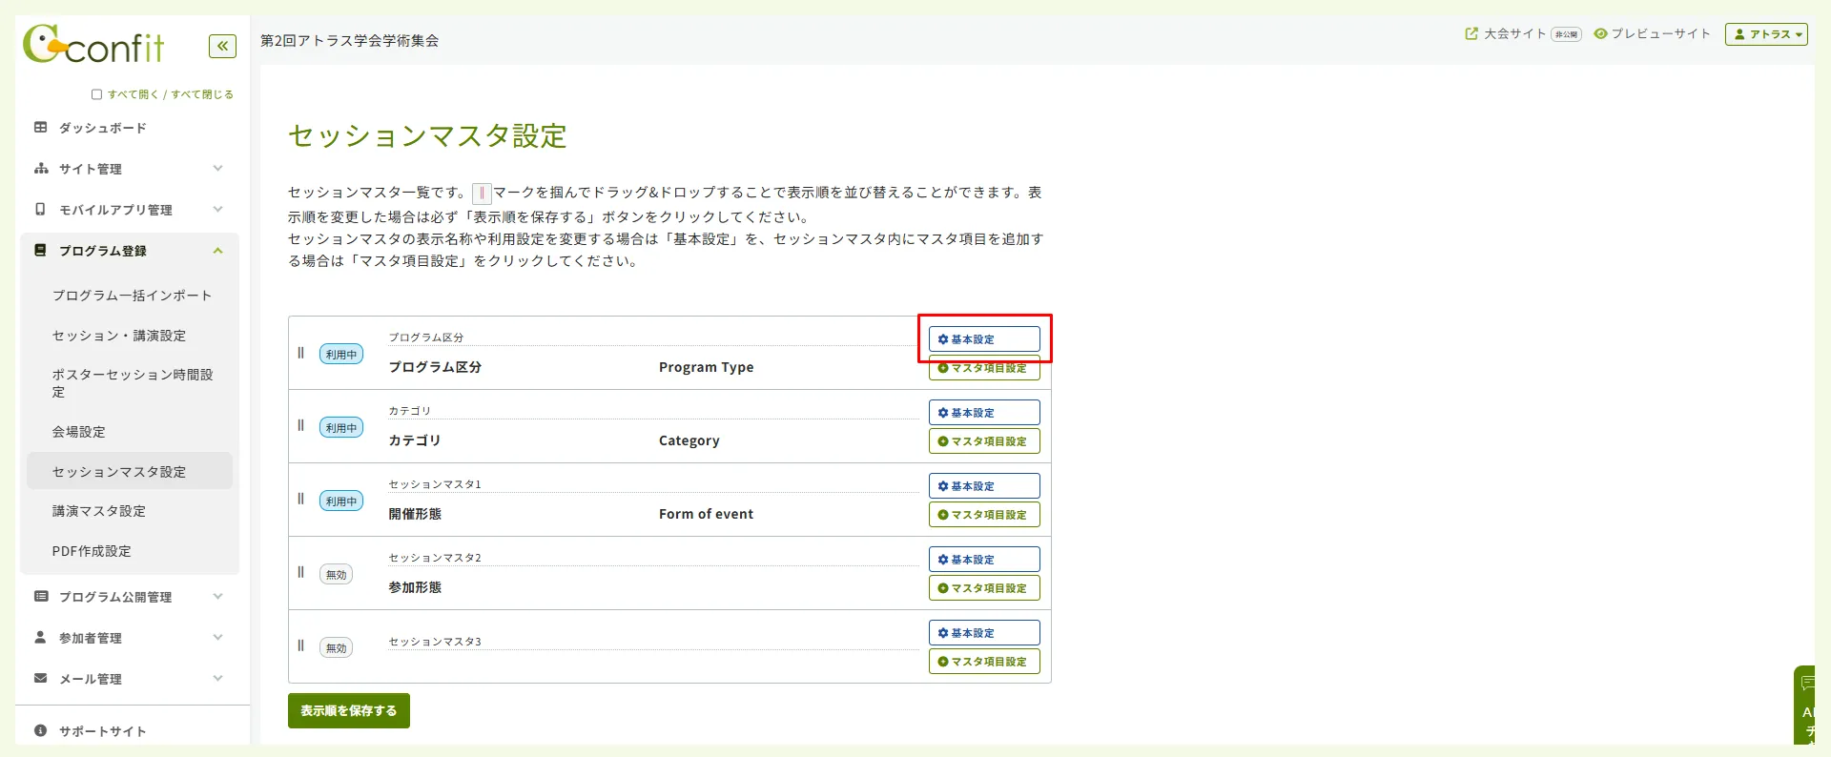Click the preview site eye icon

[x=1600, y=34]
